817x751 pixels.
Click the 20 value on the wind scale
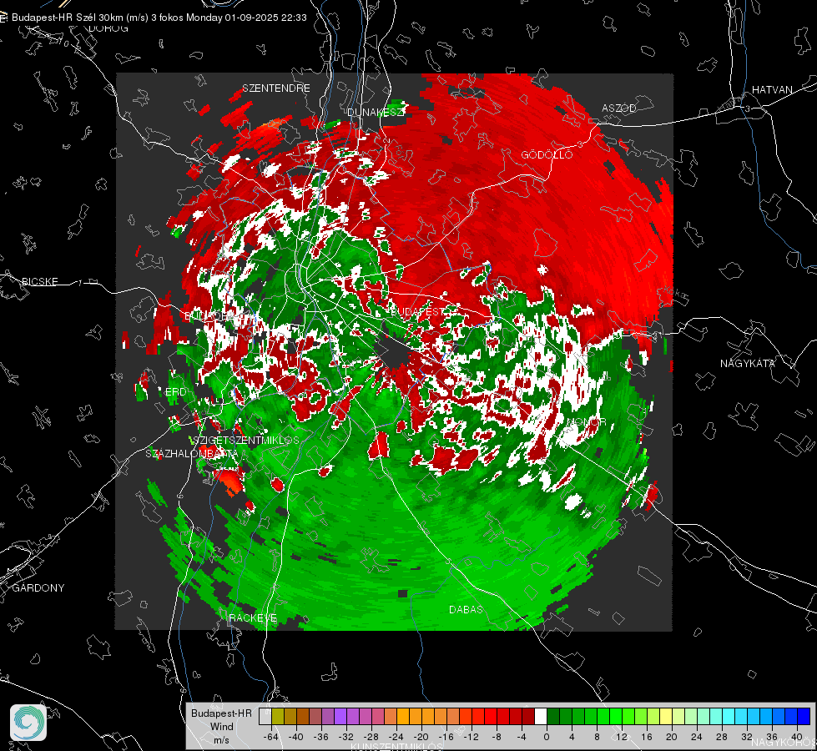pos(672,737)
